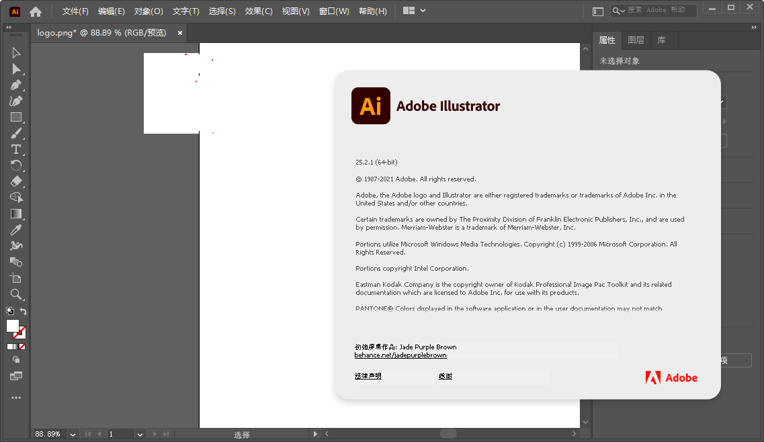
Task: Open the artboard number dropdown
Action: 140,435
